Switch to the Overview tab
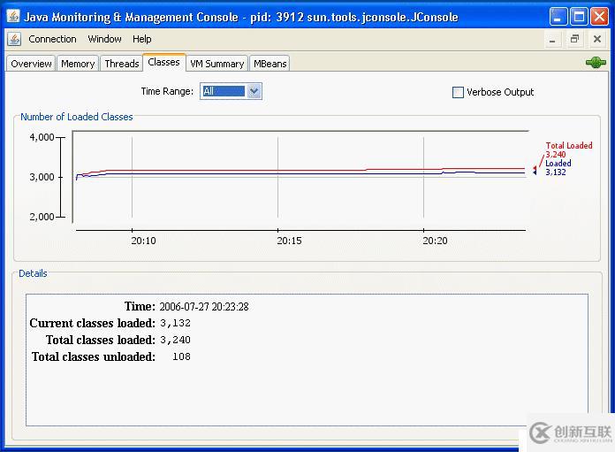 (x=31, y=64)
